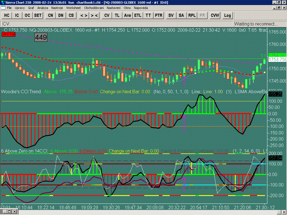Image resolution: width=287 pixels, height=215 pixels.
Task: Open the Nastaveni menu
Action: pyautogui.click(x=114, y=8)
